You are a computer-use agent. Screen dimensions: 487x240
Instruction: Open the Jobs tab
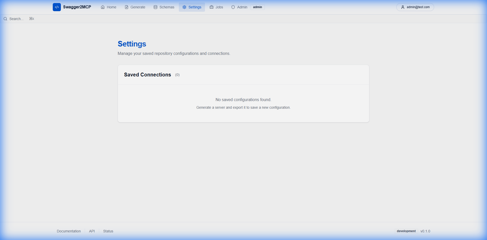point(216,7)
